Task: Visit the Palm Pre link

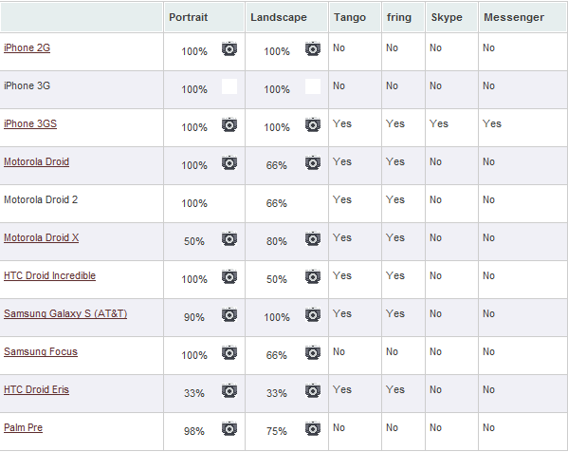Action: (23, 427)
